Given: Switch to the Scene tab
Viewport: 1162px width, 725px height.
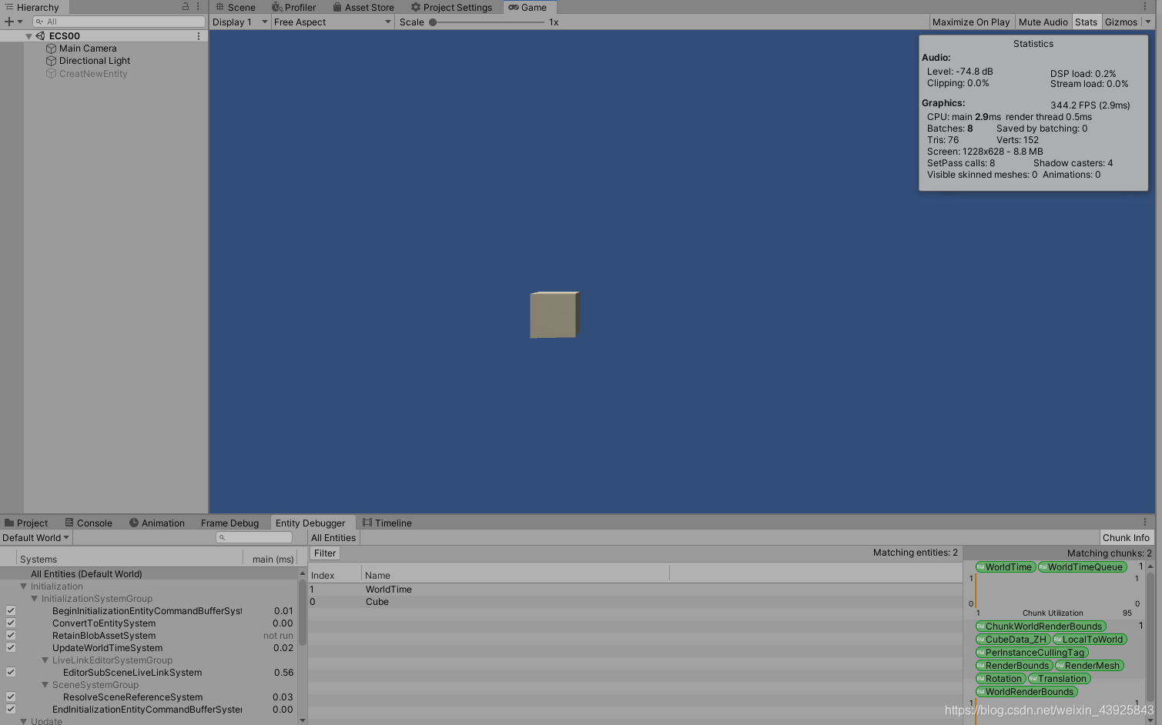Looking at the screenshot, I should [234, 7].
